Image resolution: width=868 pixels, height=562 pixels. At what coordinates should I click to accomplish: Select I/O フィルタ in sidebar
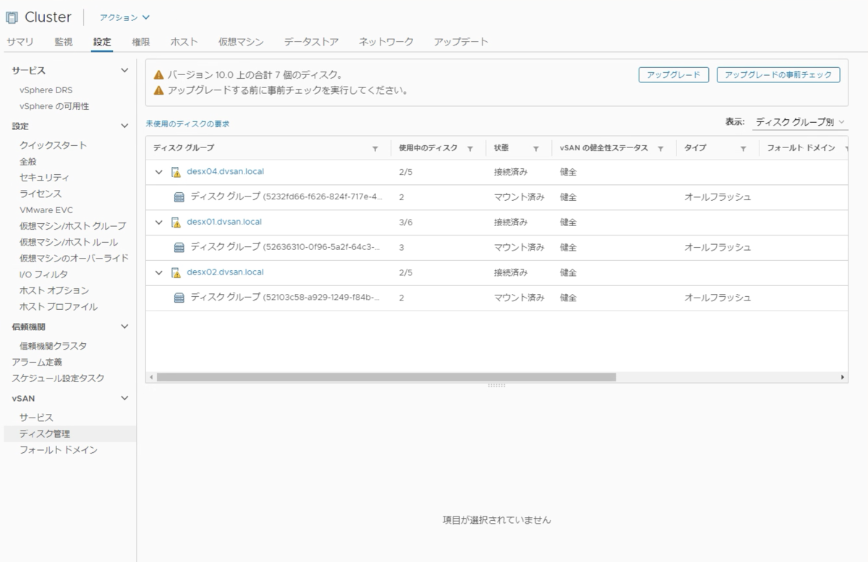pyautogui.click(x=44, y=274)
